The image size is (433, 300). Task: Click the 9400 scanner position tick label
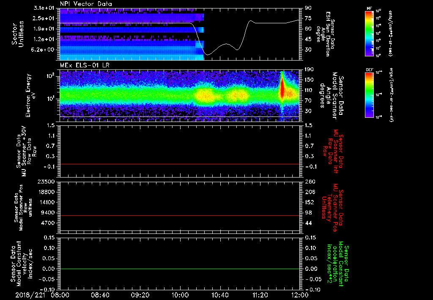(48, 213)
